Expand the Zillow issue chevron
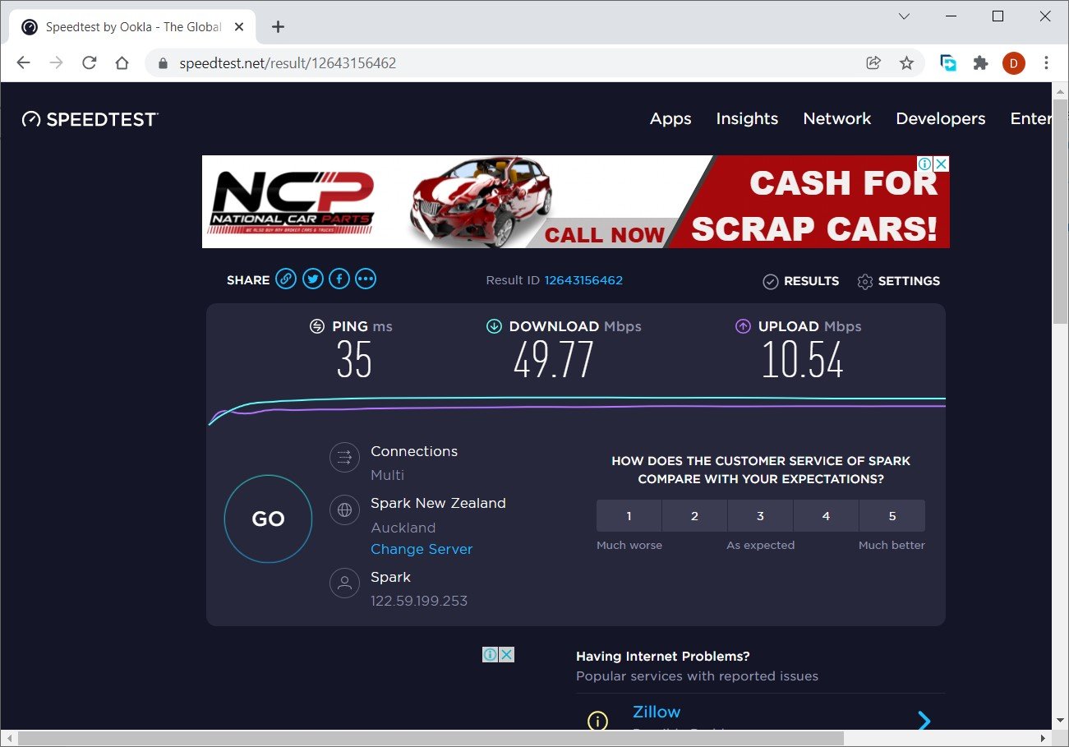Screen dimensions: 1069x747 tap(924, 721)
